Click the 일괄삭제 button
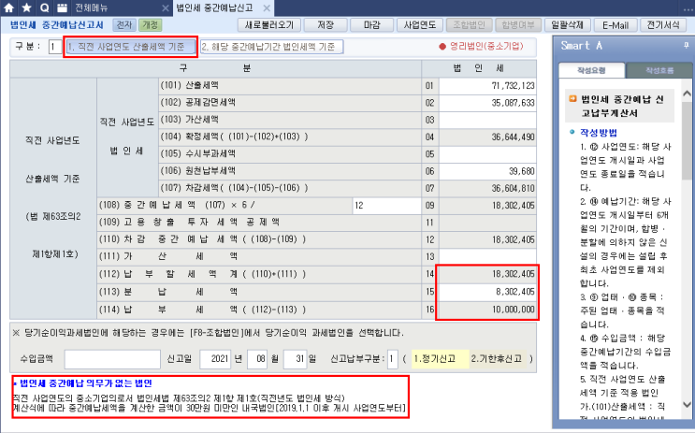695x433 pixels. click(567, 25)
